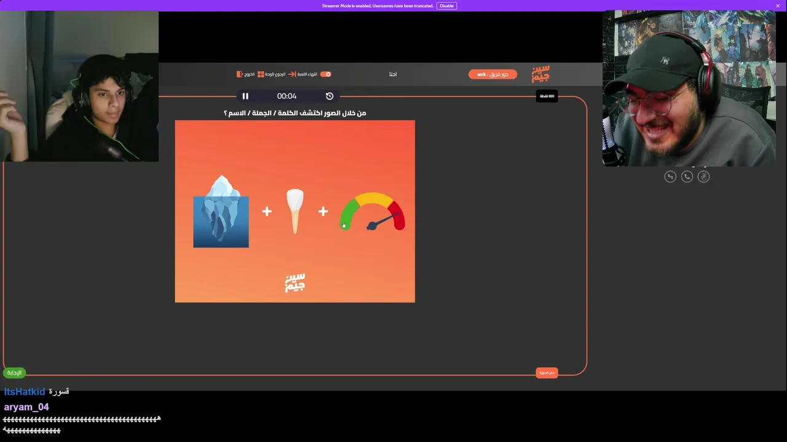787x442 pixels.
Task: Click the speed gauge picture in the puzzle
Action: [x=373, y=212]
